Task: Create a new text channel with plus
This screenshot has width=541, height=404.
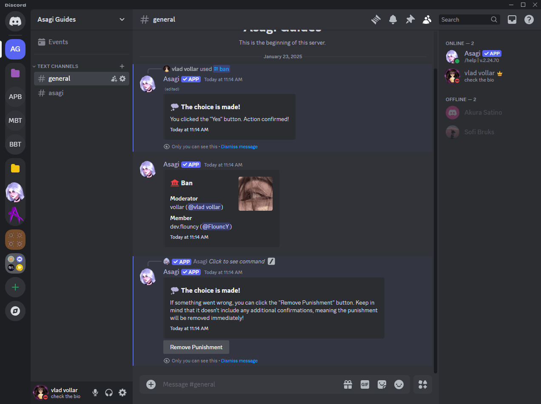Action: click(x=122, y=66)
